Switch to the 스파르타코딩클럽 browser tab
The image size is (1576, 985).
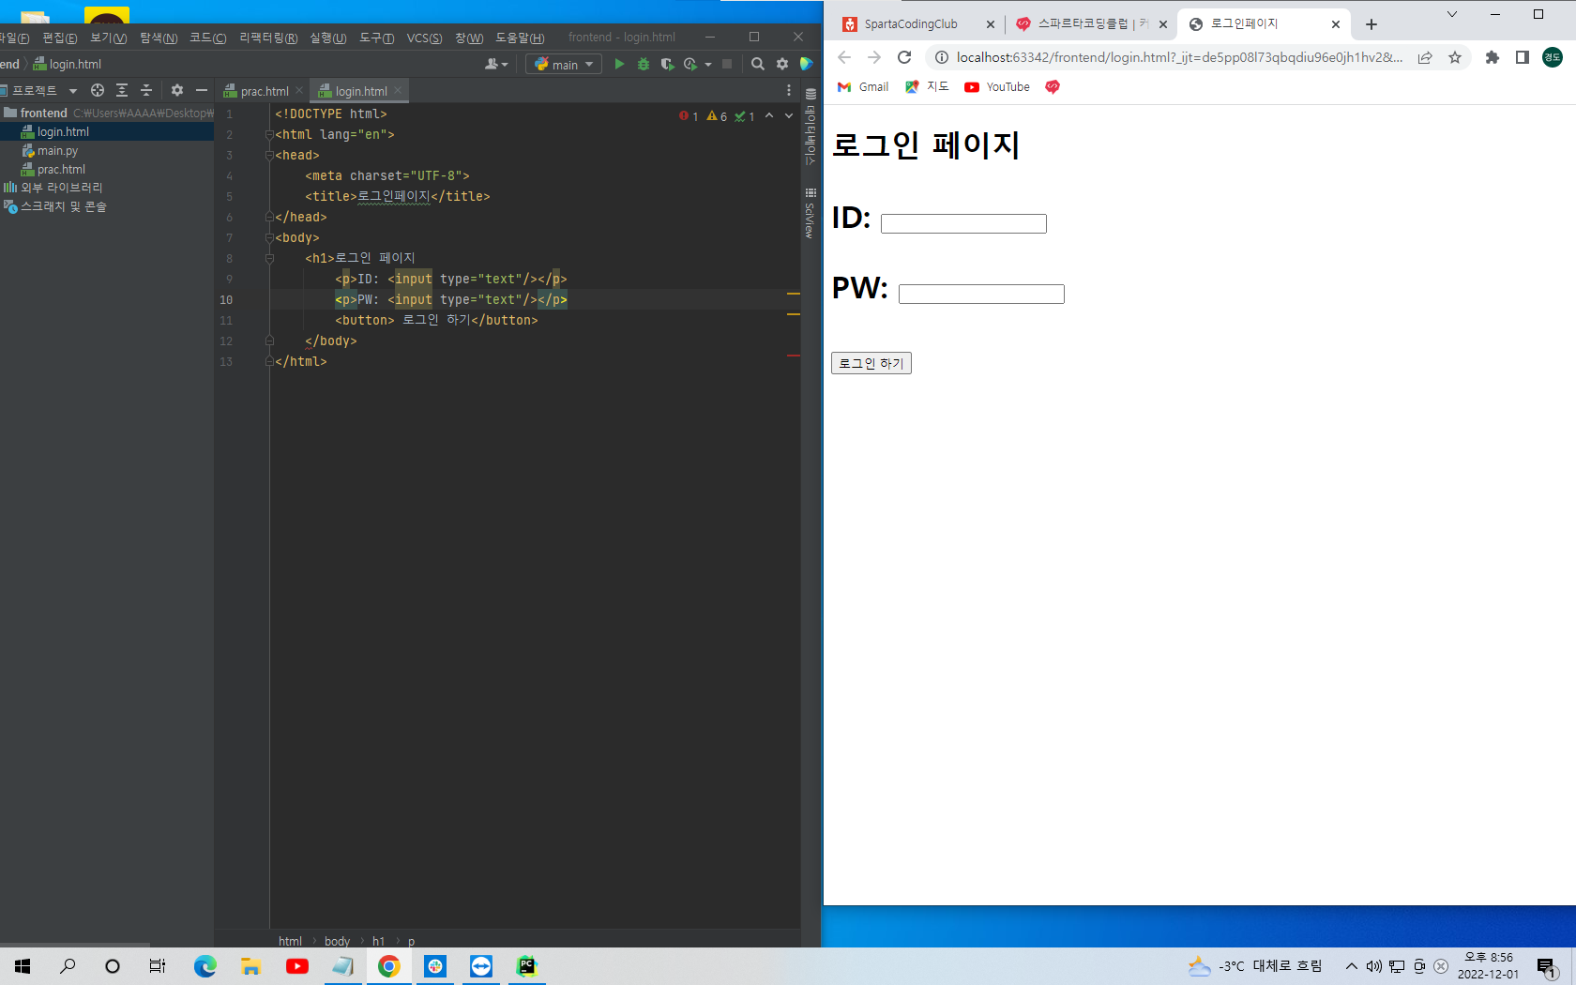pyautogui.click(x=1091, y=24)
